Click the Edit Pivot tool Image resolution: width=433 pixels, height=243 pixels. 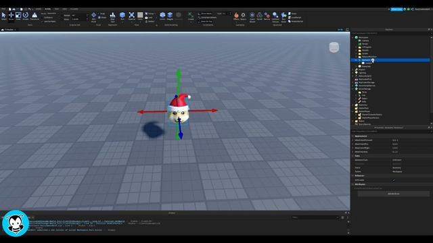coord(93,17)
